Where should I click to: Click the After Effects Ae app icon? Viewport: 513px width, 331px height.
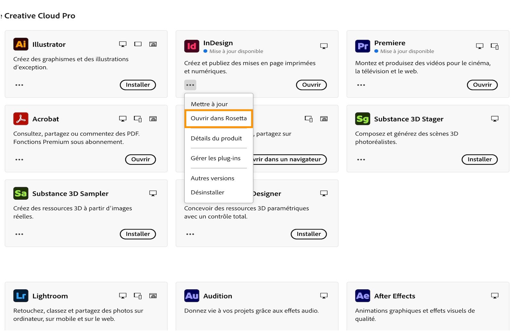pyautogui.click(x=363, y=296)
